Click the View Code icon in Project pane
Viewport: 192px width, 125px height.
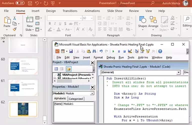pos(56,69)
